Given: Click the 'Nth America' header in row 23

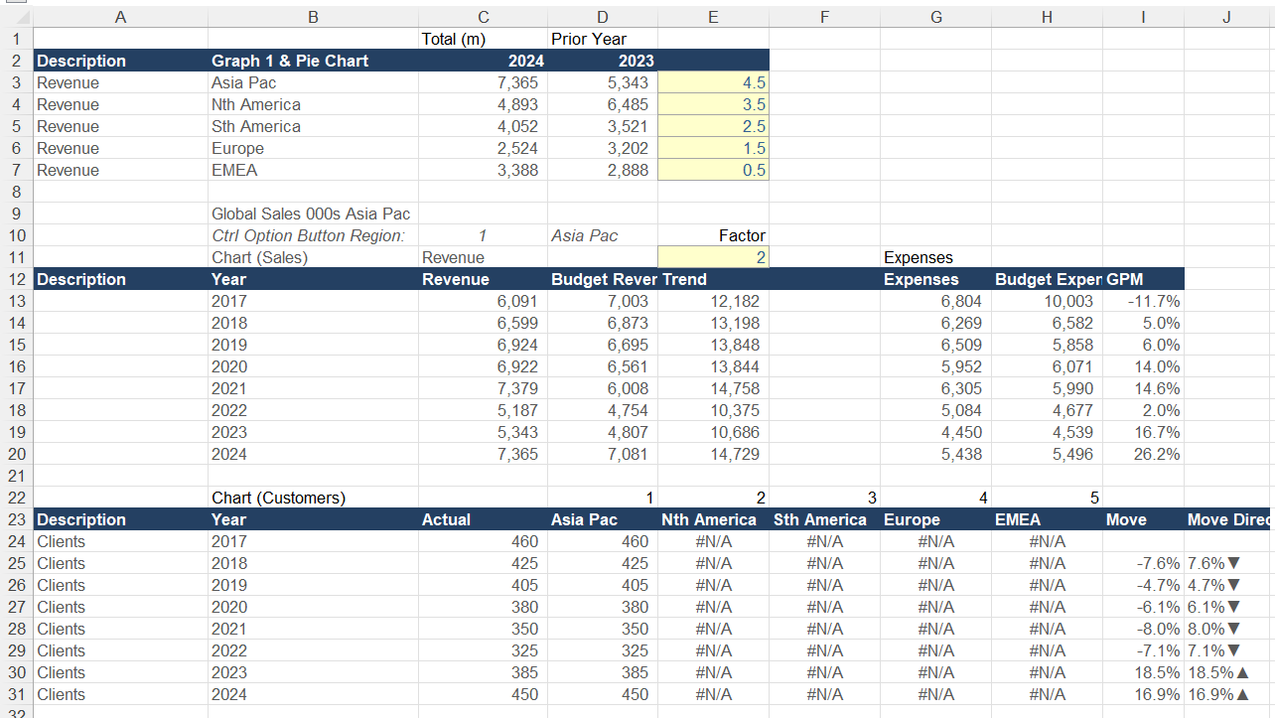Looking at the screenshot, I should (x=713, y=519).
